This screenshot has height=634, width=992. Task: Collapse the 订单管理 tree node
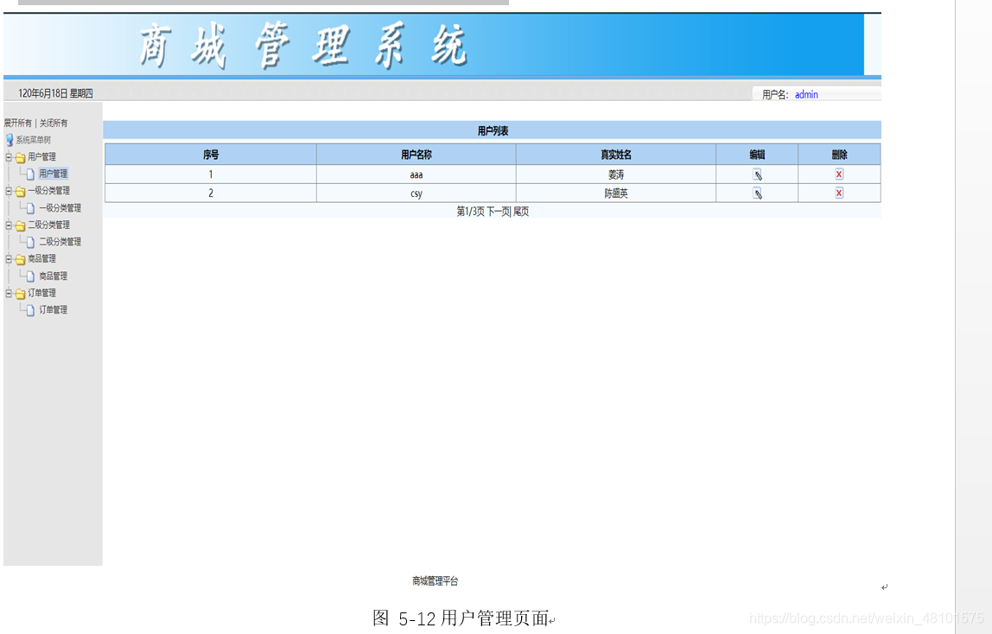[x=9, y=293]
